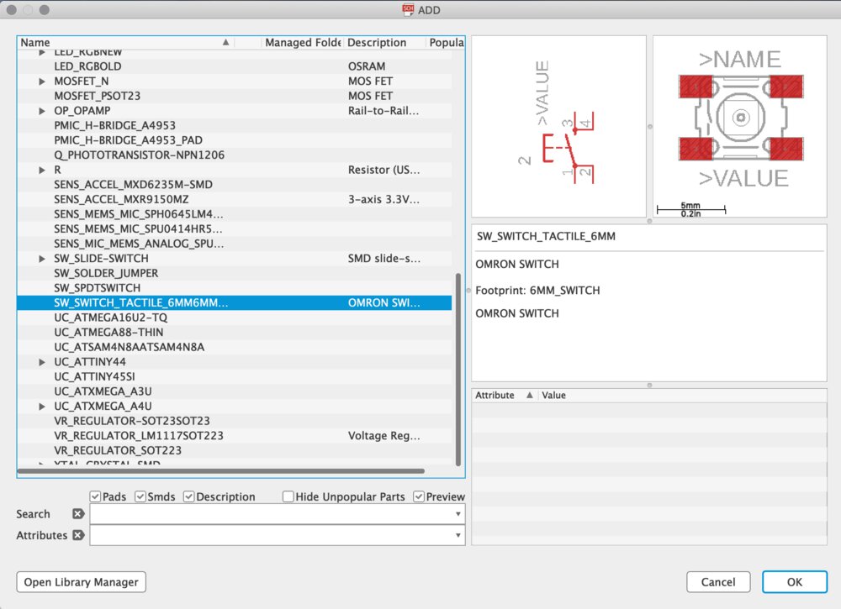Expand the SW_SLIDE-SWITCH entry
The height and width of the screenshot is (609, 841).
pyautogui.click(x=42, y=259)
